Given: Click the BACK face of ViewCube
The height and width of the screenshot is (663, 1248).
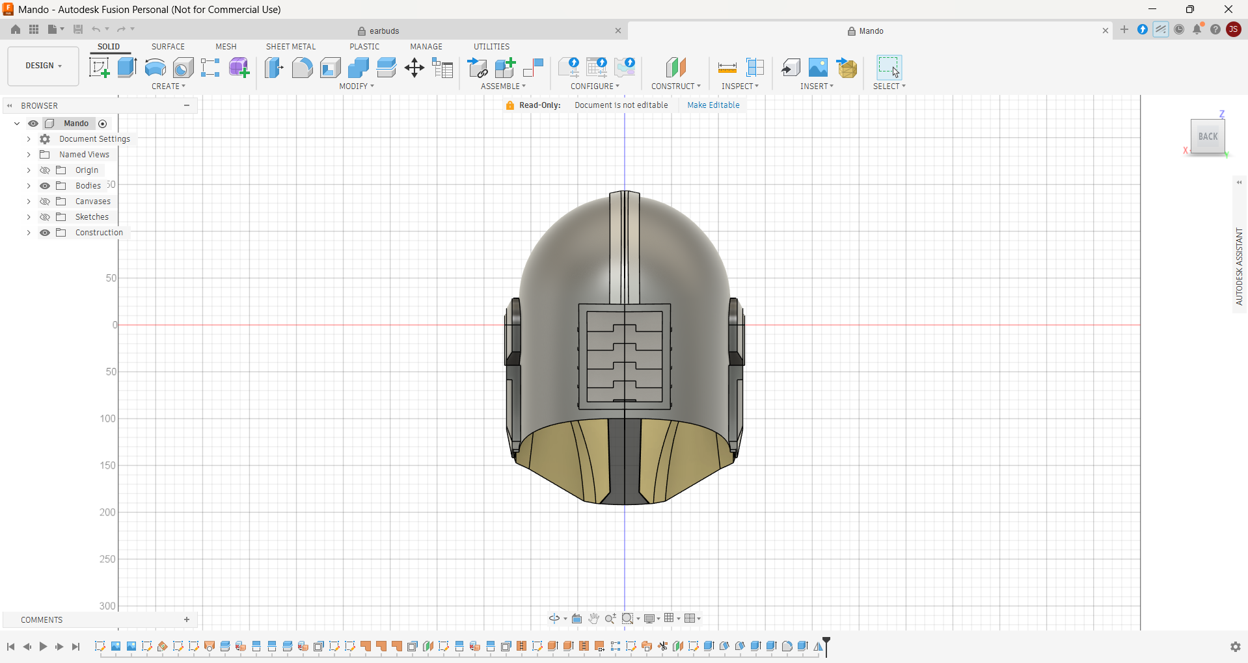Looking at the screenshot, I should coord(1208,136).
